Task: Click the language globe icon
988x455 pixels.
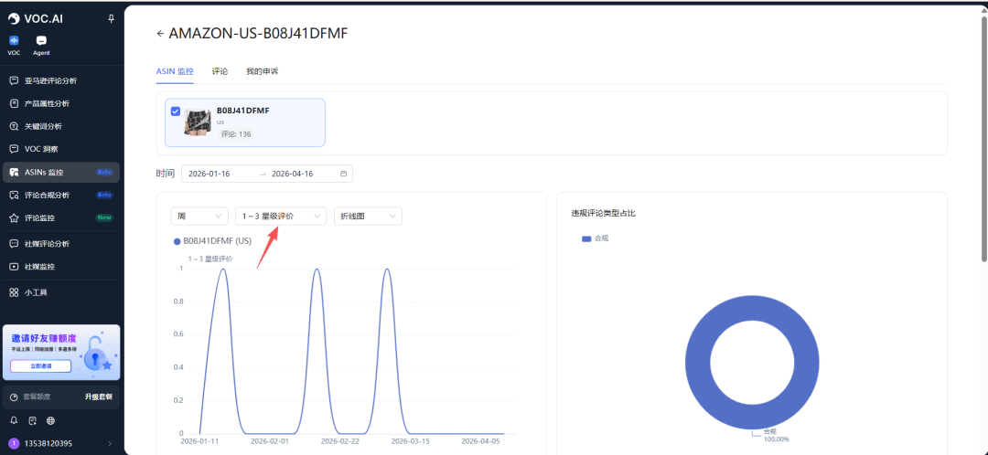Action: [x=50, y=420]
